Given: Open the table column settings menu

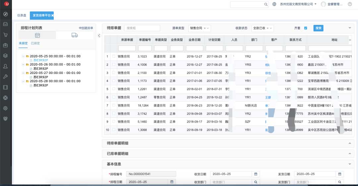Looking at the screenshot, I should pyautogui.click(x=350, y=40).
